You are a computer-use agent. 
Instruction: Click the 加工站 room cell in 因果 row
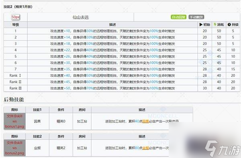[x=82, y=122]
